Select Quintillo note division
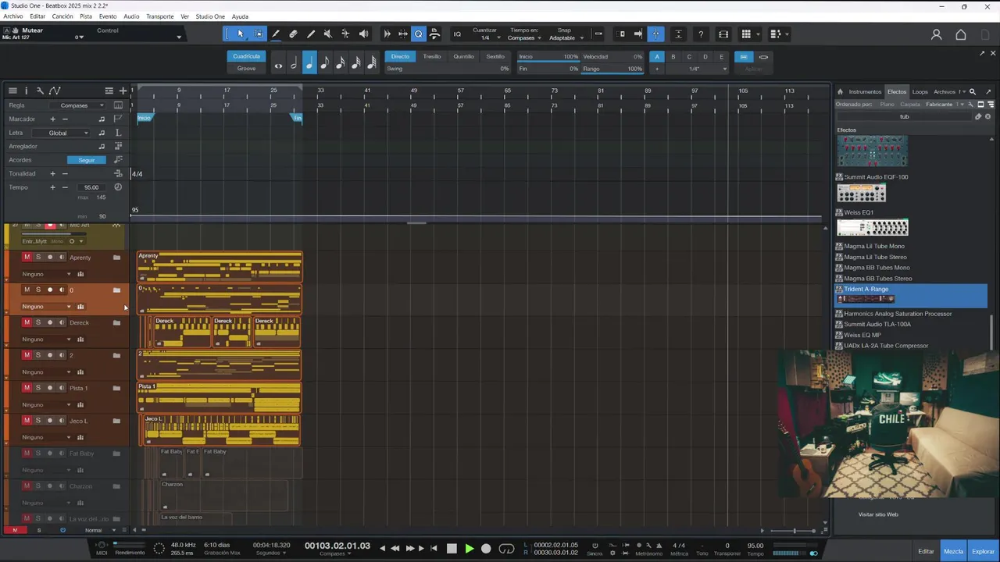This screenshot has width=1000, height=562. coord(463,56)
